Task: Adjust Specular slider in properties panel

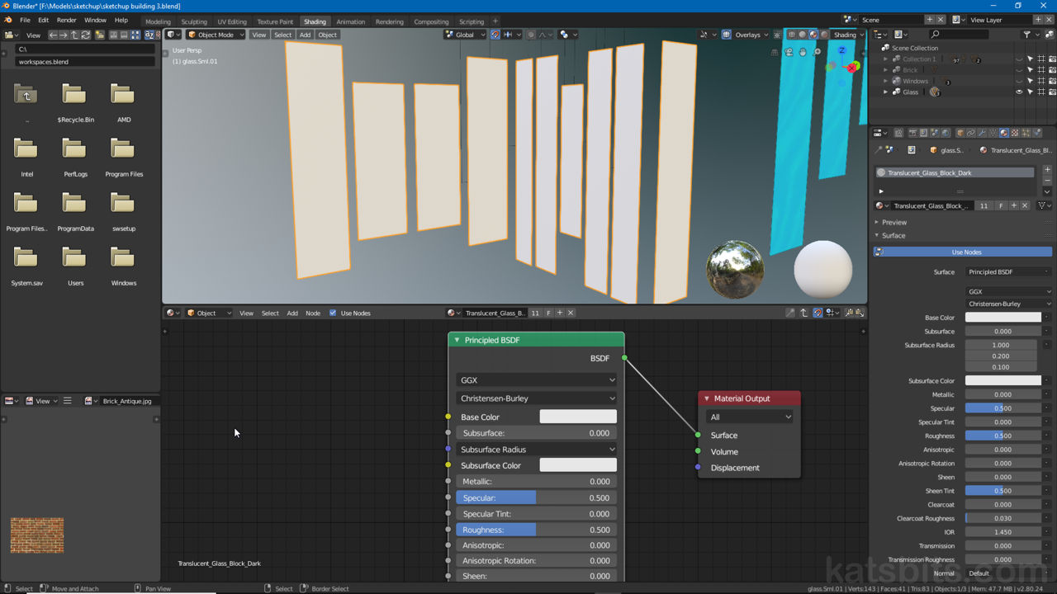Action: click(1002, 408)
